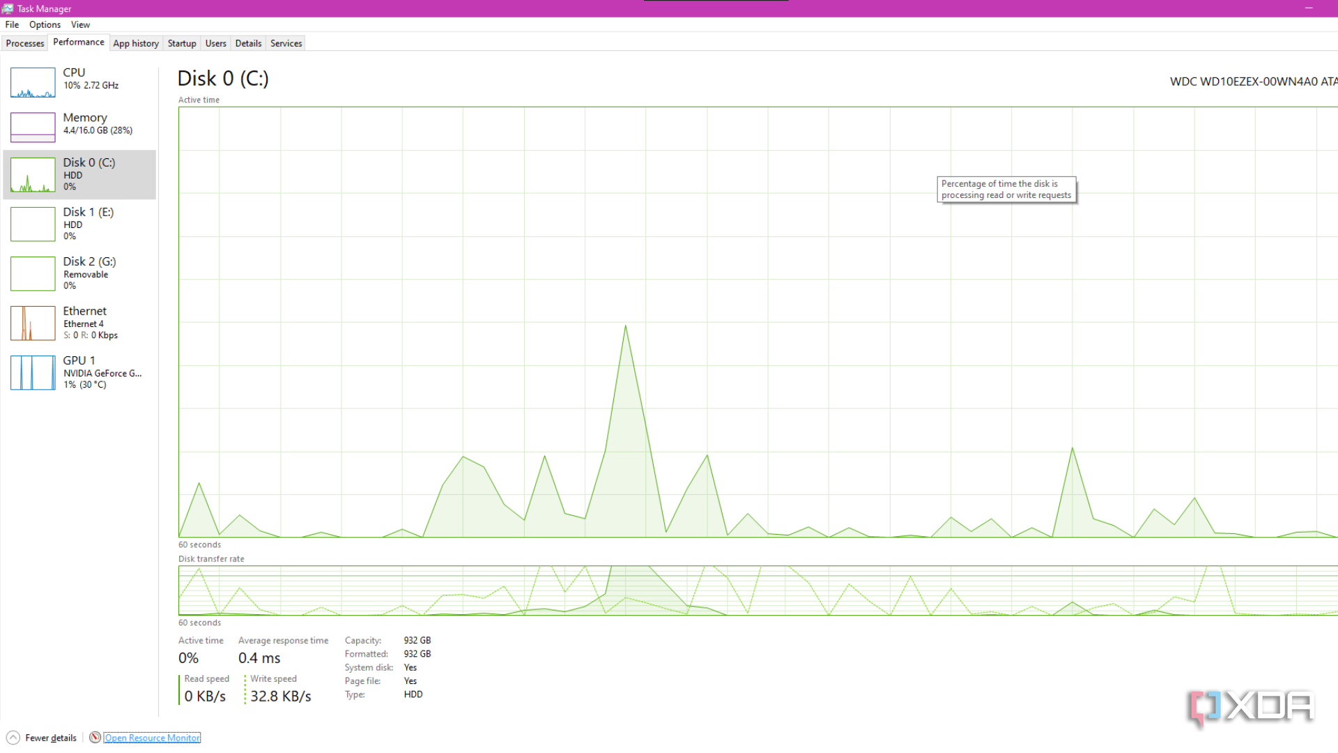
Task: Open the Options menu
Action: tap(45, 24)
